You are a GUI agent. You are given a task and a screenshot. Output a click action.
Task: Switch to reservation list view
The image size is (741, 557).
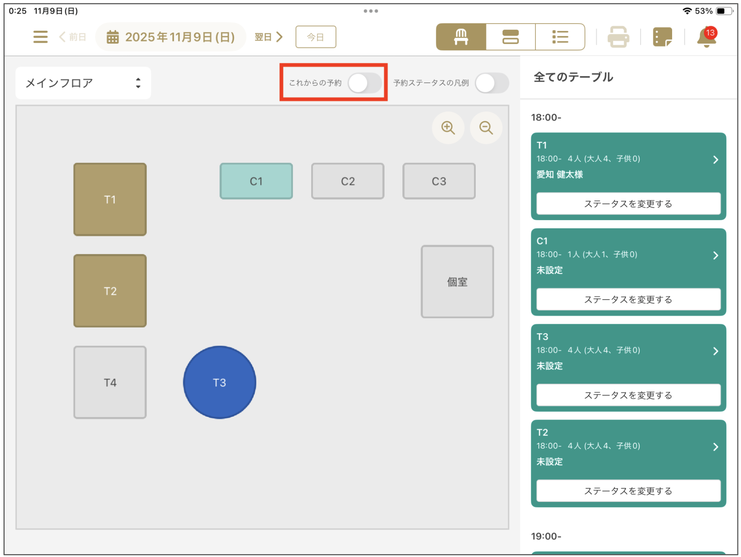coord(560,37)
